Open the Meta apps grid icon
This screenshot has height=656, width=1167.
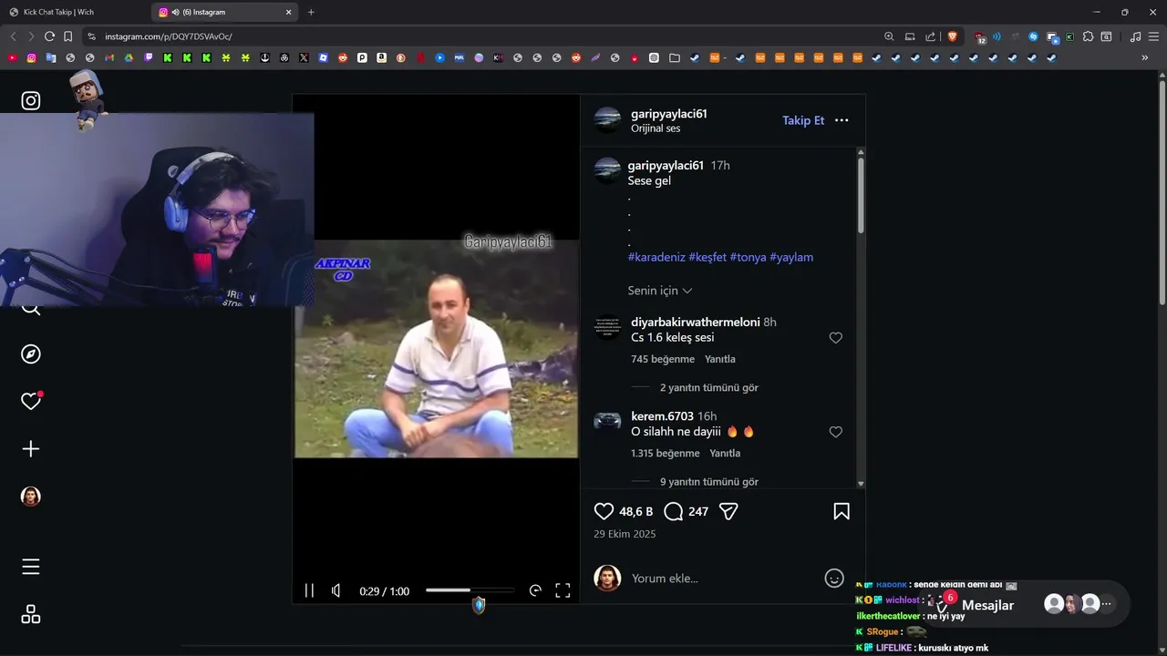[31, 615]
